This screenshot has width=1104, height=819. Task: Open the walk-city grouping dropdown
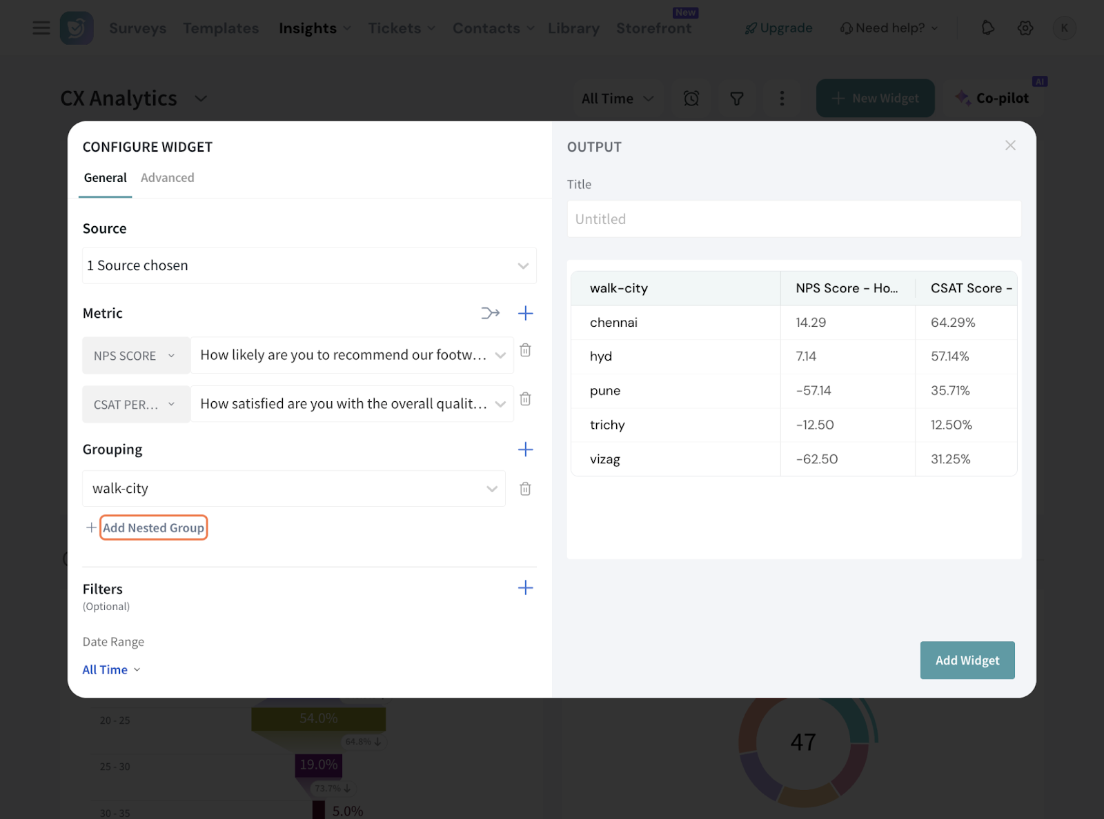pyautogui.click(x=294, y=489)
